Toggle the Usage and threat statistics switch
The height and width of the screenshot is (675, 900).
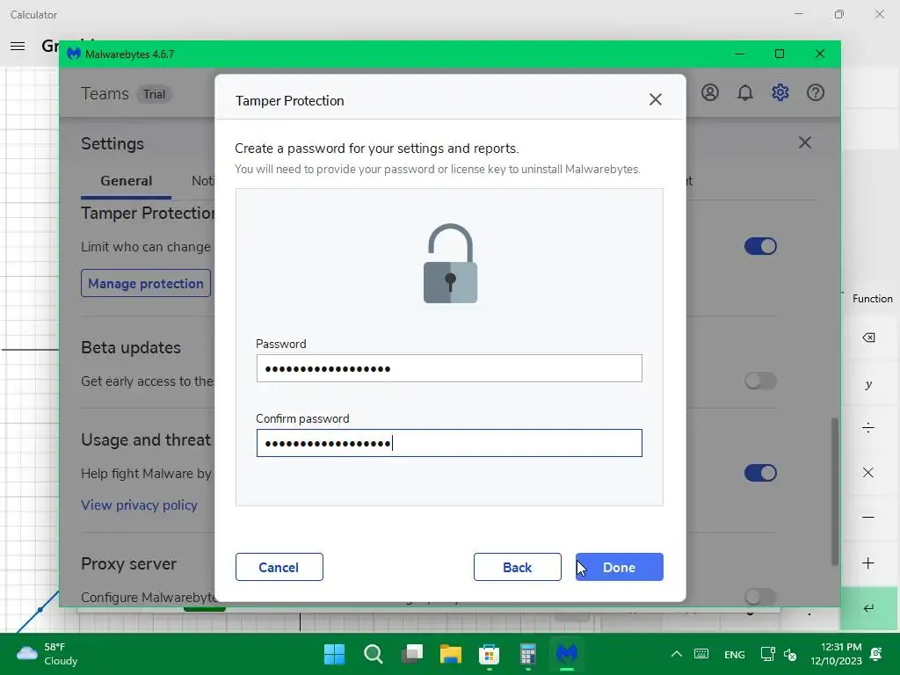click(760, 473)
